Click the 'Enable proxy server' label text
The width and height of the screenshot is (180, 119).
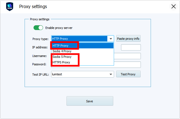(59, 28)
